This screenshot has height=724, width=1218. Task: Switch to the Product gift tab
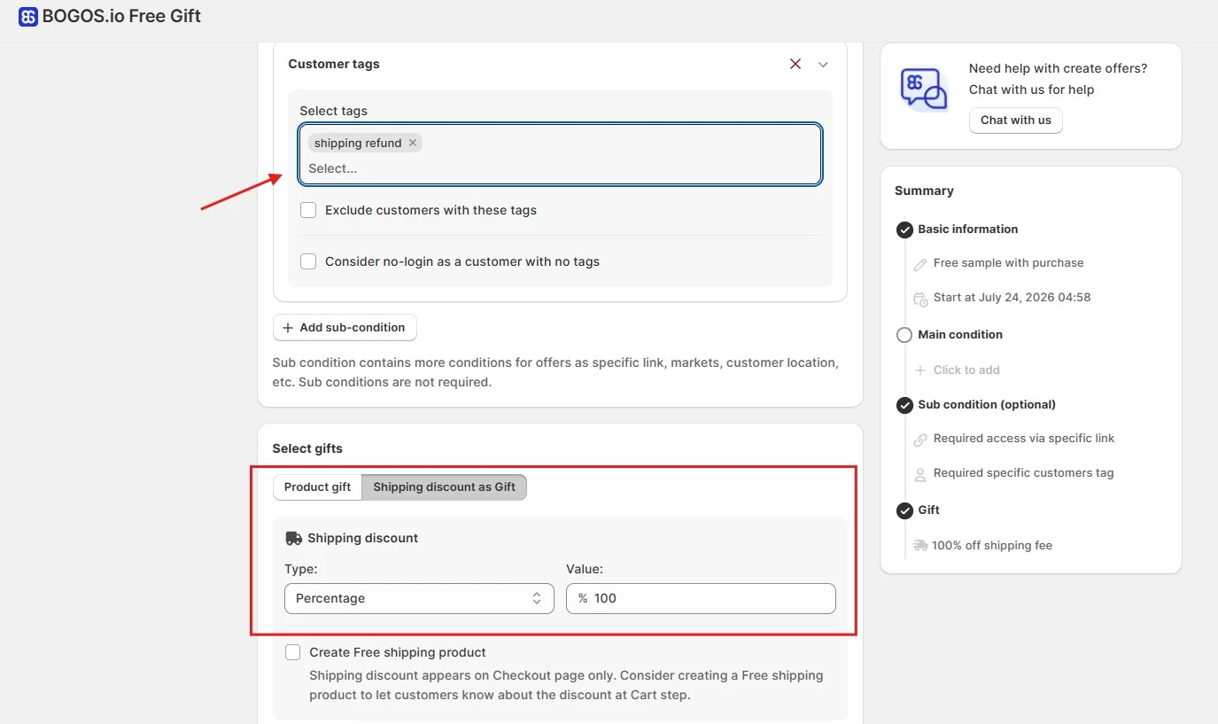pos(317,487)
